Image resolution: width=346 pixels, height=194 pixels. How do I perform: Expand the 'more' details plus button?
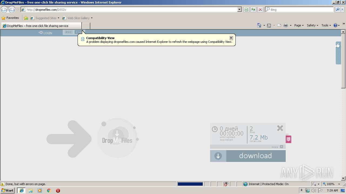click(x=281, y=147)
